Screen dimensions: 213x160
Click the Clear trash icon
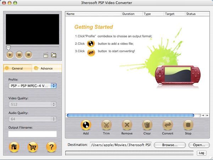[x=147, y=125]
